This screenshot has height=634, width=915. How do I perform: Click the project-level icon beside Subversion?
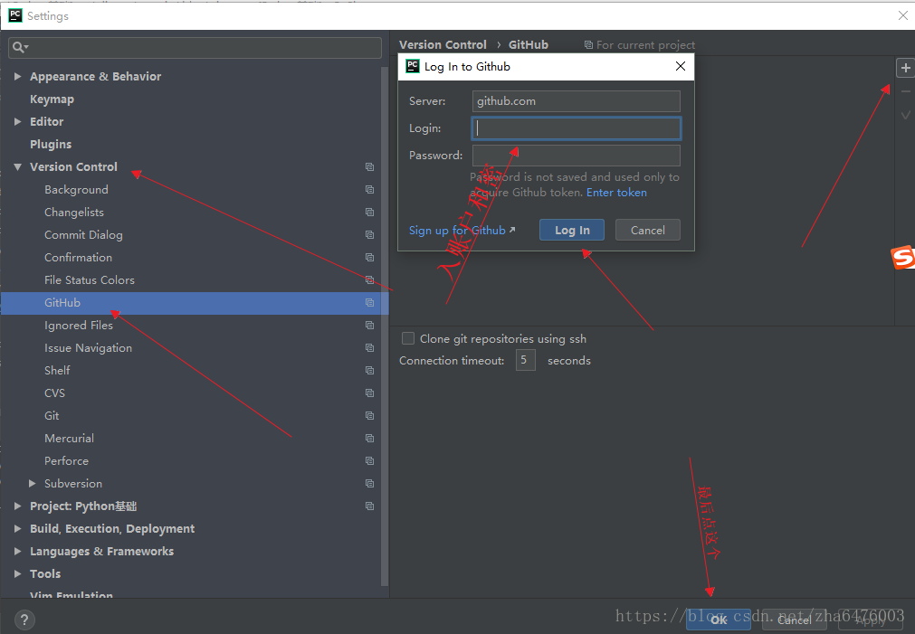tap(369, 484)
